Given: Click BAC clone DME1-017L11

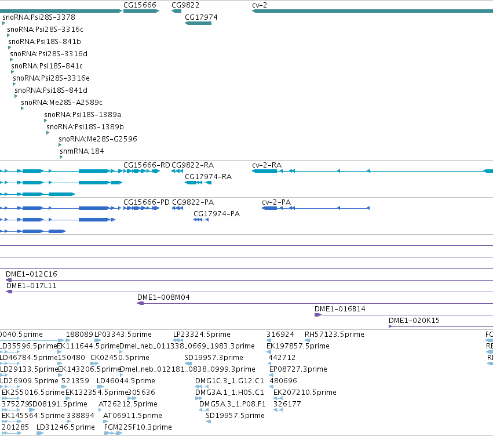Looking at the screenshot, I should point(31,286).
